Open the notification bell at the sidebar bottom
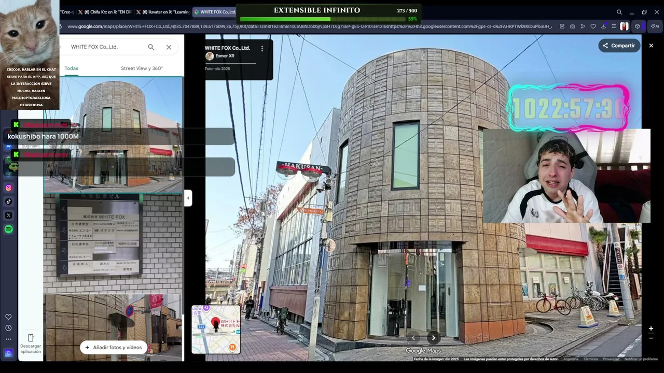Viewport: 664px width, 373px height. 8,353
